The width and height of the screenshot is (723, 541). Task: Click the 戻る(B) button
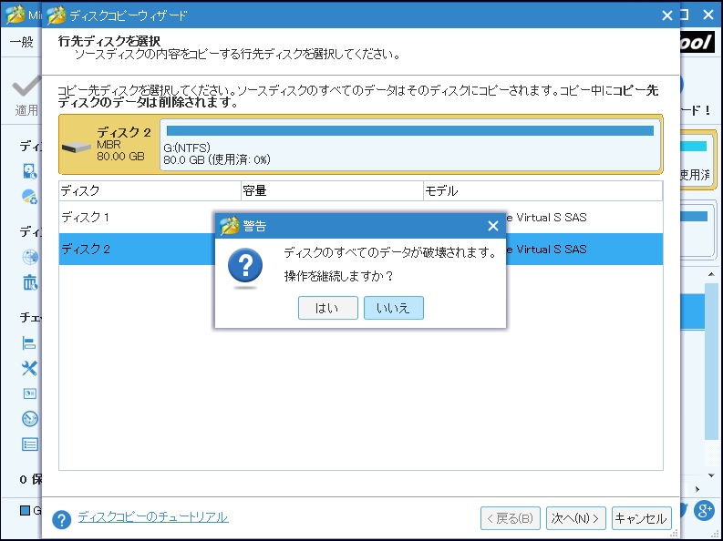tap(510, 518)
